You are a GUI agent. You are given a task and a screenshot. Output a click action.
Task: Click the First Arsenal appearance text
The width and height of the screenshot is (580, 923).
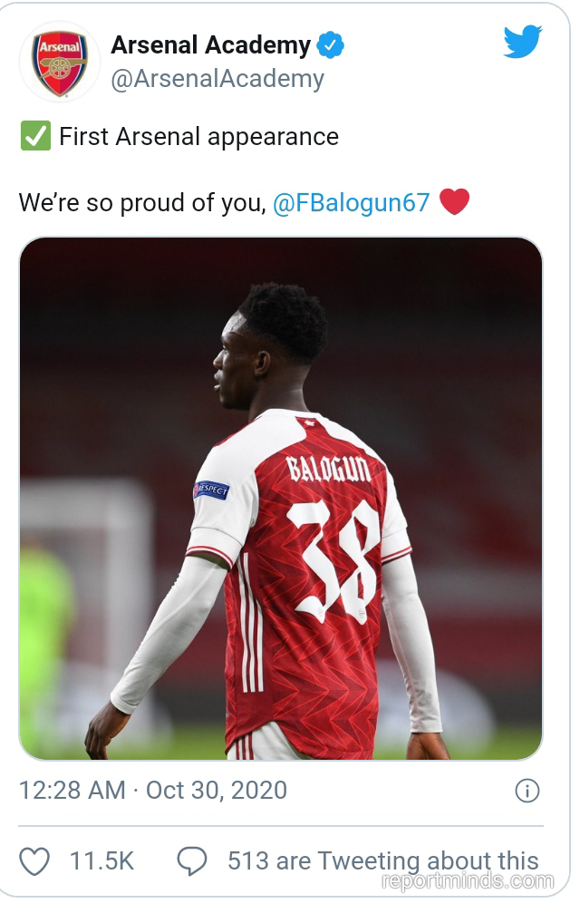pyautogui.click(x=198, y=137)
